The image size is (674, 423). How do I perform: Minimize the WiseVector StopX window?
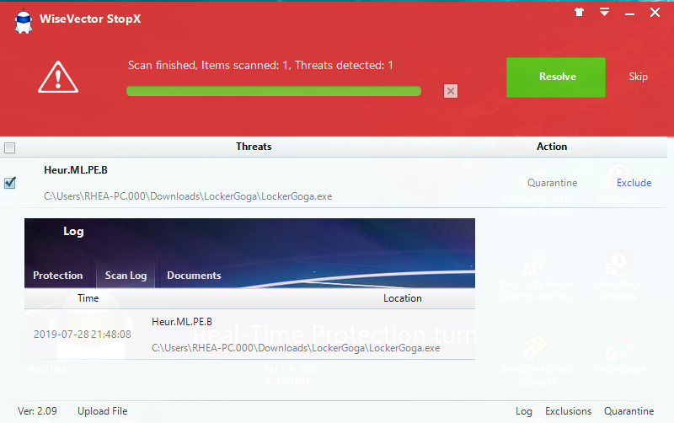[x=629, y=14]
